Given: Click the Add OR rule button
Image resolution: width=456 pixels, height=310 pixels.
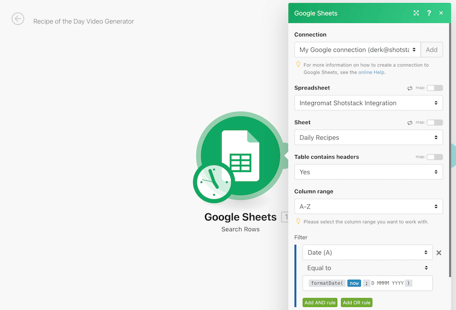Looking at the screenshot, I should pyautogui.click(x=357, y=302).
